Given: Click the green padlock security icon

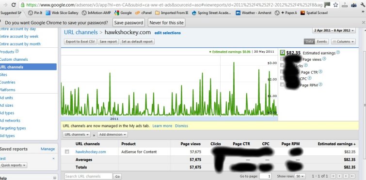Looking at the screenshot, I should pos(22,5).
